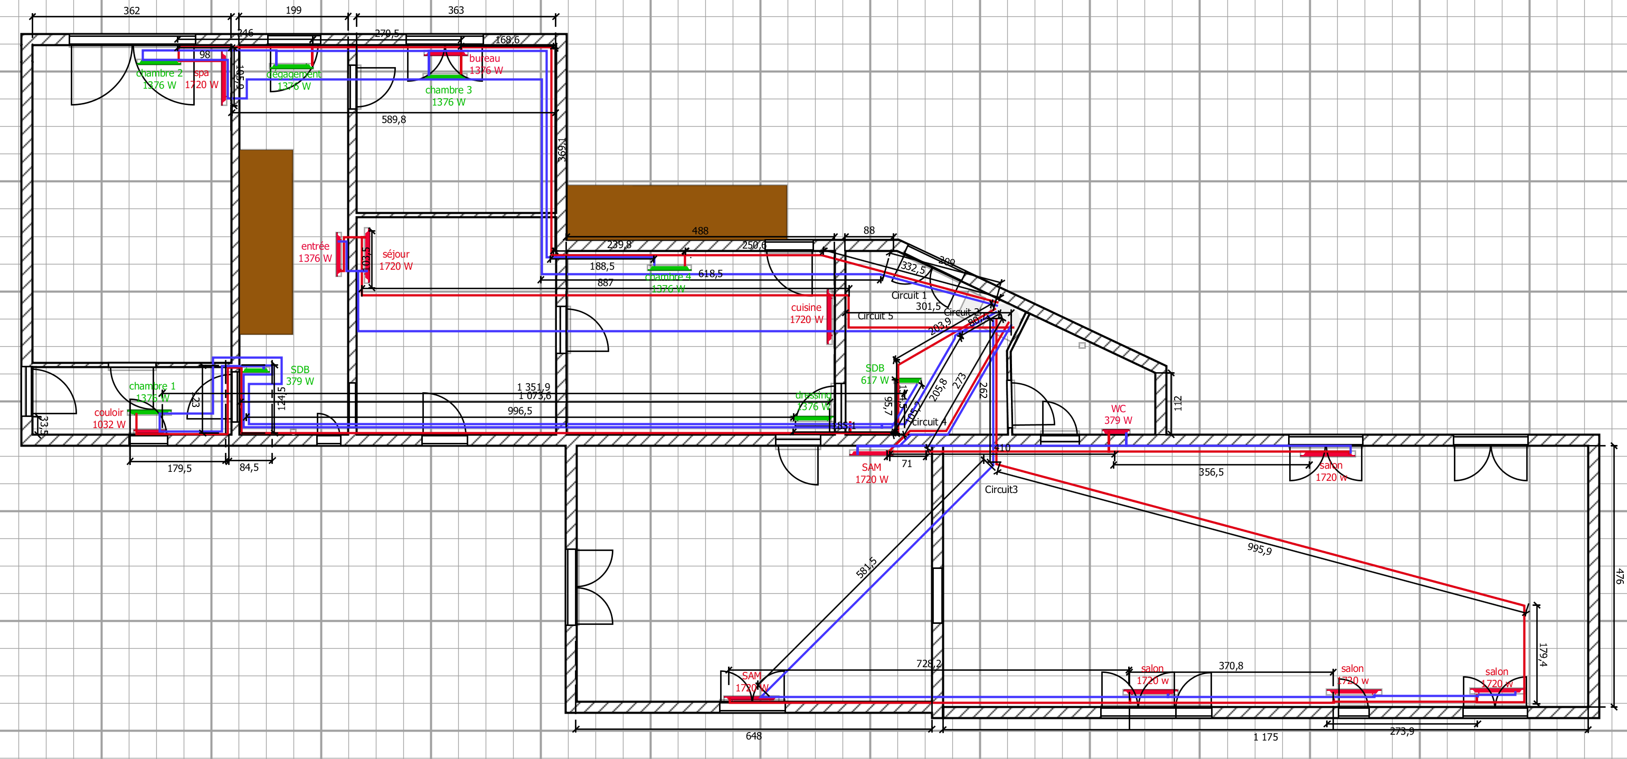Image resolution: width=1627 pixels, height=759 pixels.
Task: Click the 1 175 bottom width dimension
Action: [x=1265, y=737]
